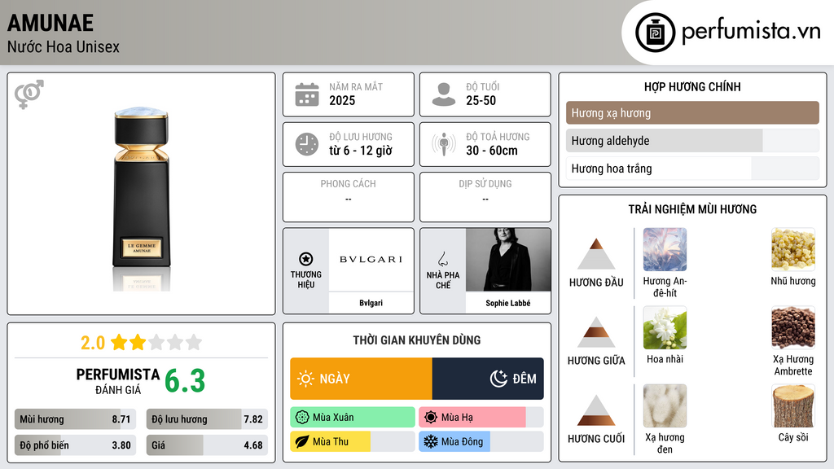Click the calendar icon beside Năm ra mắt
The image size is (834, 469).
tap(307, 94)
